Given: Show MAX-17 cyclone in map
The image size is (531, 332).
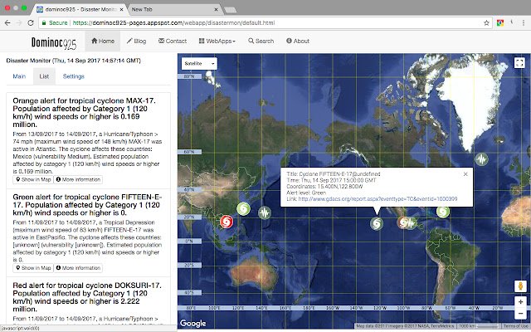Looking at the screenshot, I should pos(33,179).
